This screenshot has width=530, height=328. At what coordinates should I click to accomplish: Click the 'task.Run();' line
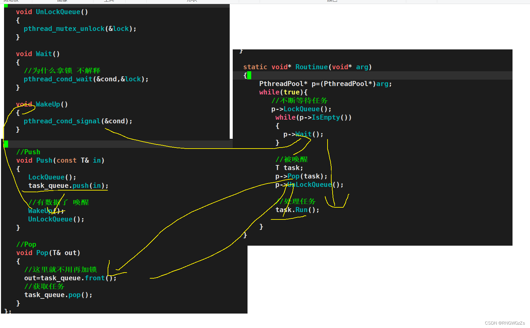tap(297, 210)
